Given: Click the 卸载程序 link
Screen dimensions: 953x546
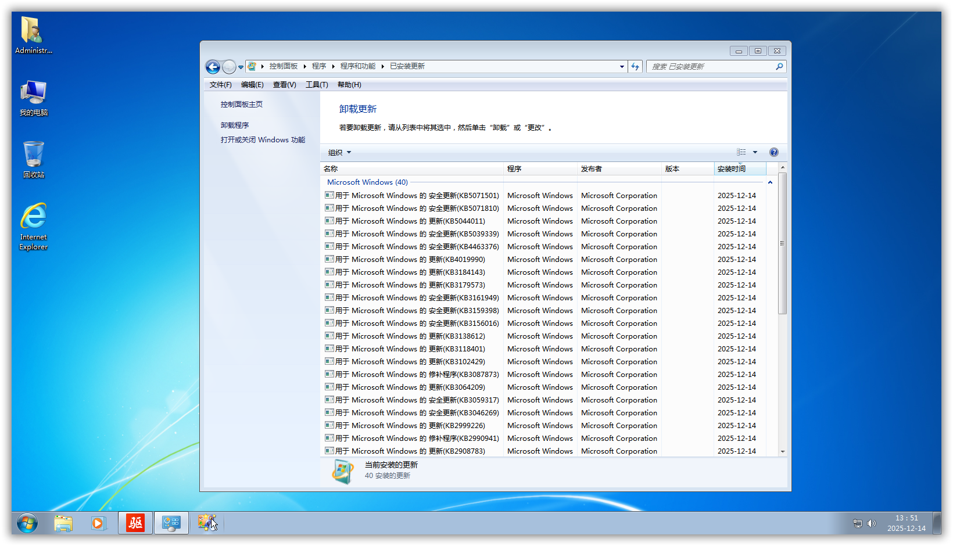Looking at the screenshot, I should tap(235, 125).
